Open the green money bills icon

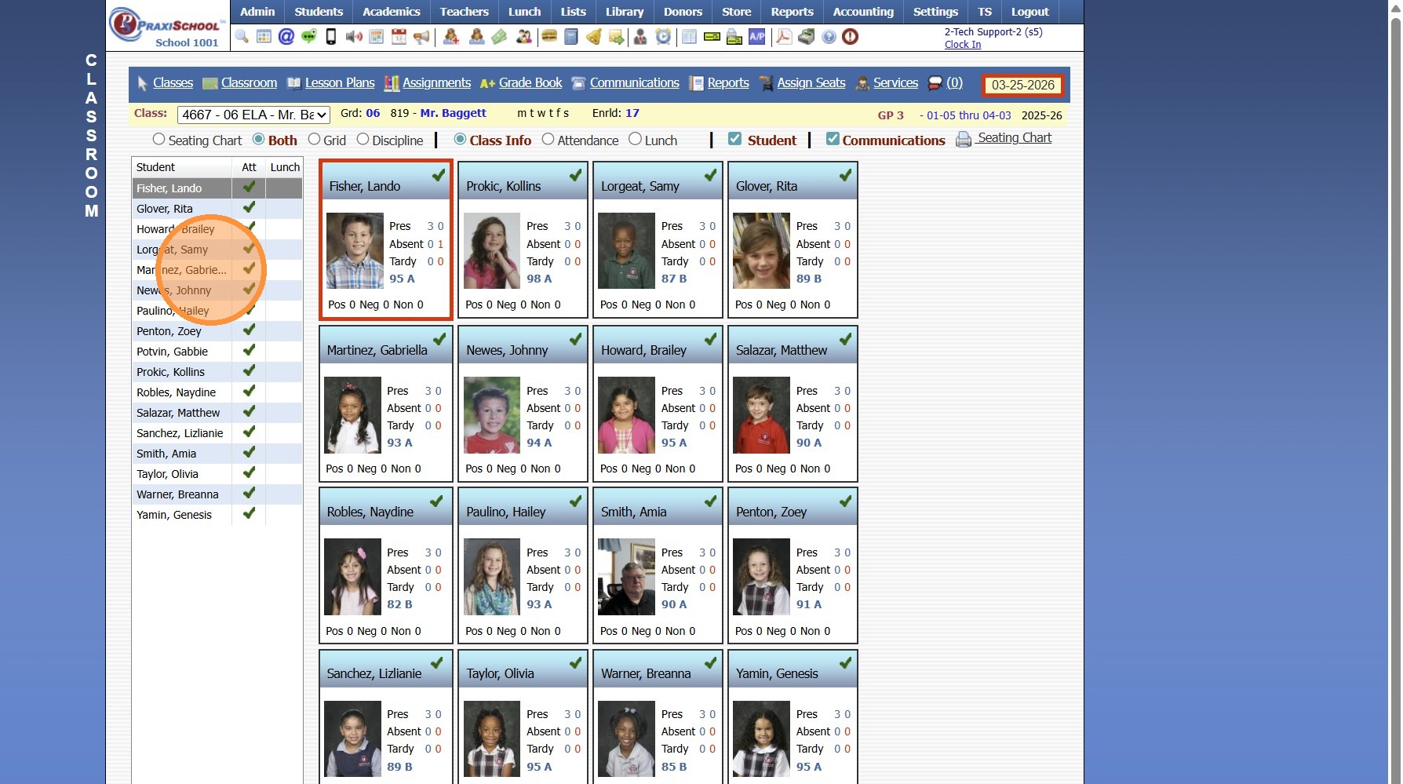(x=500, y=37)
